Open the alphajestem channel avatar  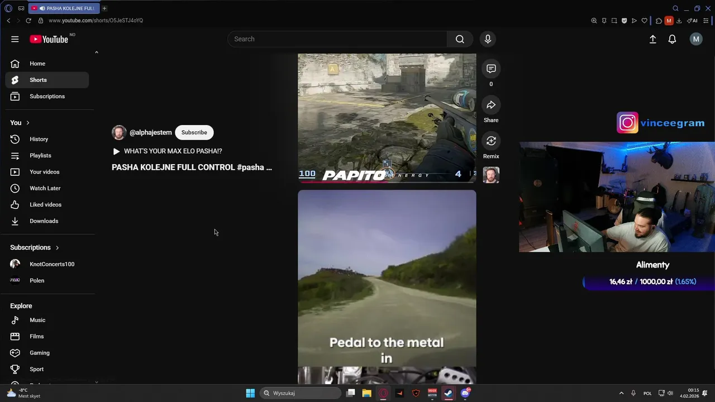pos(119,132)
